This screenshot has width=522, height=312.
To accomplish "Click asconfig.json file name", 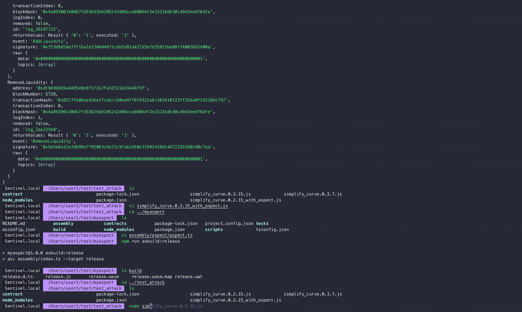I will coord(19,229).
